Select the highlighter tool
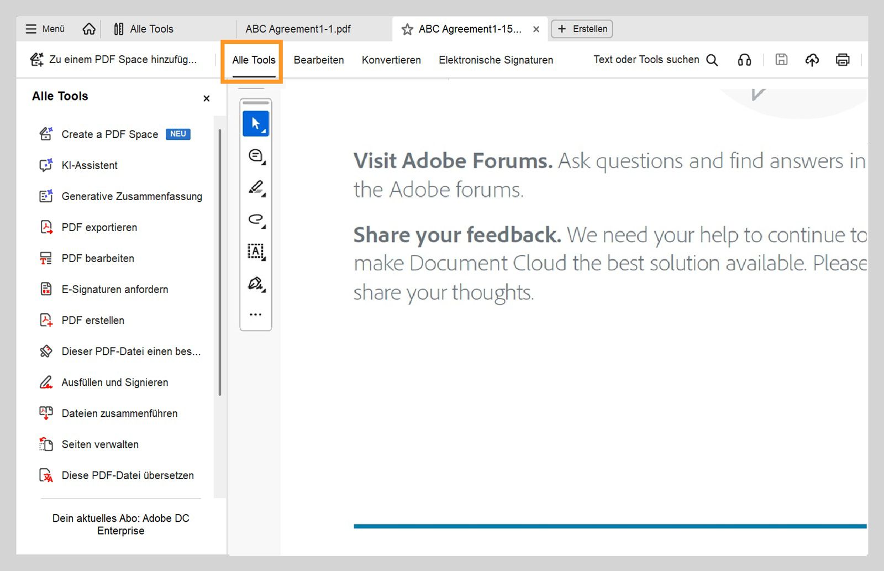This screenshot has width=884, height=571. [x=256, y=187]
